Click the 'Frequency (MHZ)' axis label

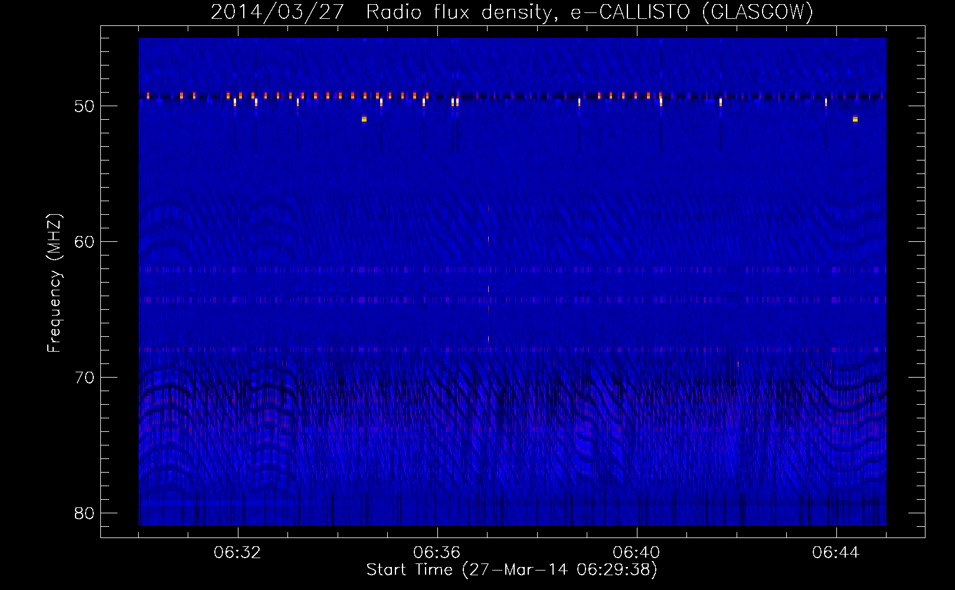(x=54, y=283)
